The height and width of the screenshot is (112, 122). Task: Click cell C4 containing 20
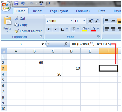coord(53,74)
